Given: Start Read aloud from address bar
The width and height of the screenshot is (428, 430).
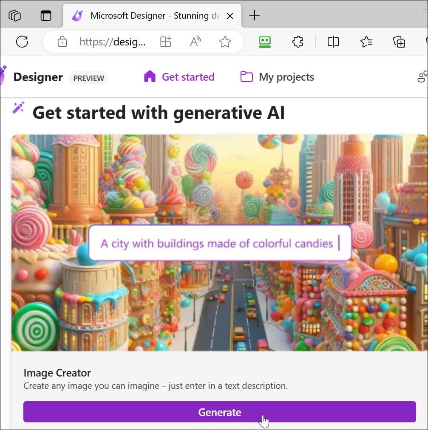Looking at the screenshot, I should (x=195, y=42).
